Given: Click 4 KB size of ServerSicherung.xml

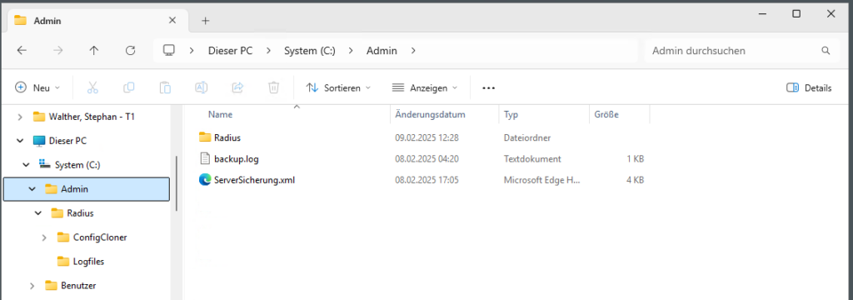Looking at the screenshot, I should click(636, 180).
